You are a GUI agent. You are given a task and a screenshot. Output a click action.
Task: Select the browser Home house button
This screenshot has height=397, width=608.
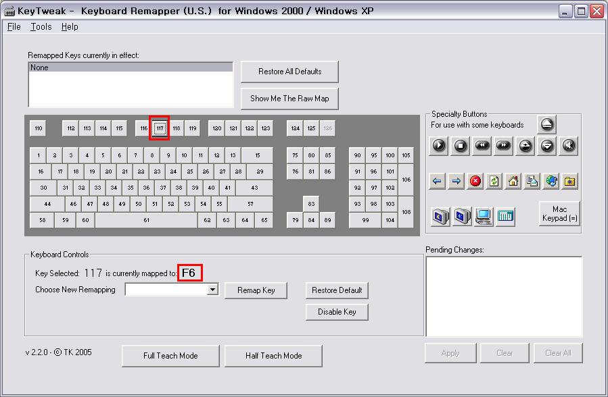[x=513, y=181]
